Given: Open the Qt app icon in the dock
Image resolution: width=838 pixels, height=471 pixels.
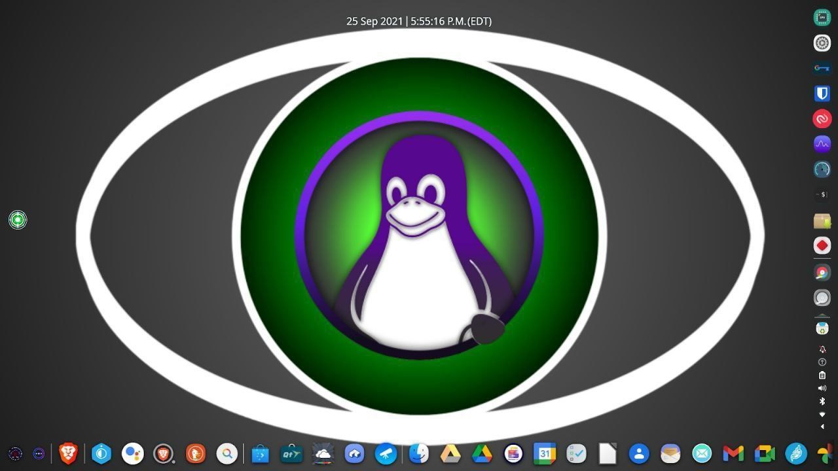Looking at the screenshot, I should pos(291,453).
